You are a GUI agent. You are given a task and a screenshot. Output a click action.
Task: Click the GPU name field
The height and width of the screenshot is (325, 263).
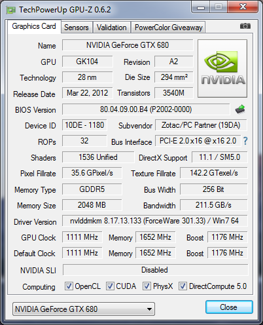(x=128, y=45)
